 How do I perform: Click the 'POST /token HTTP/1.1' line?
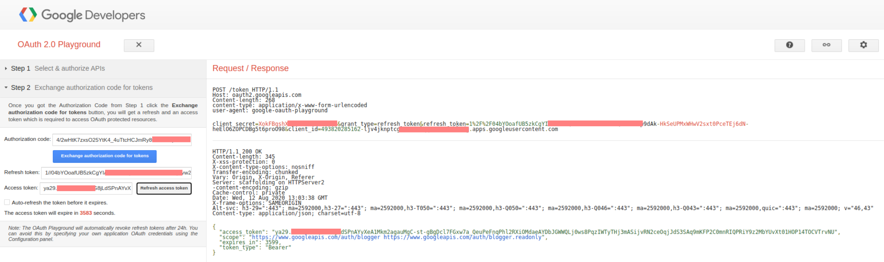point(245,90)
